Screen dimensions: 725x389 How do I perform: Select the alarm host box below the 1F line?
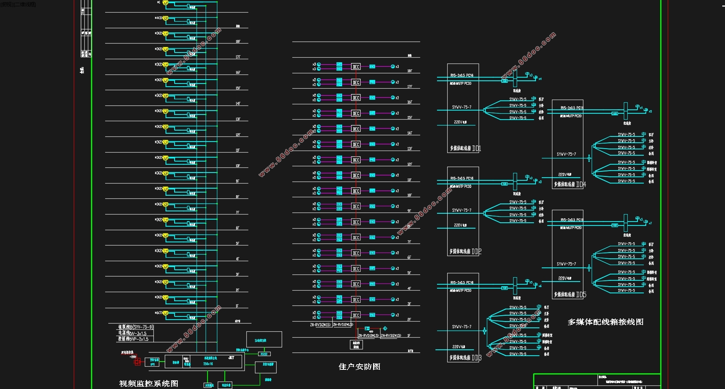356,345
